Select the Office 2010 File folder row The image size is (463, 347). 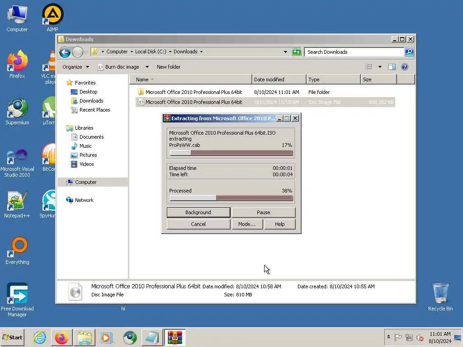265,92
